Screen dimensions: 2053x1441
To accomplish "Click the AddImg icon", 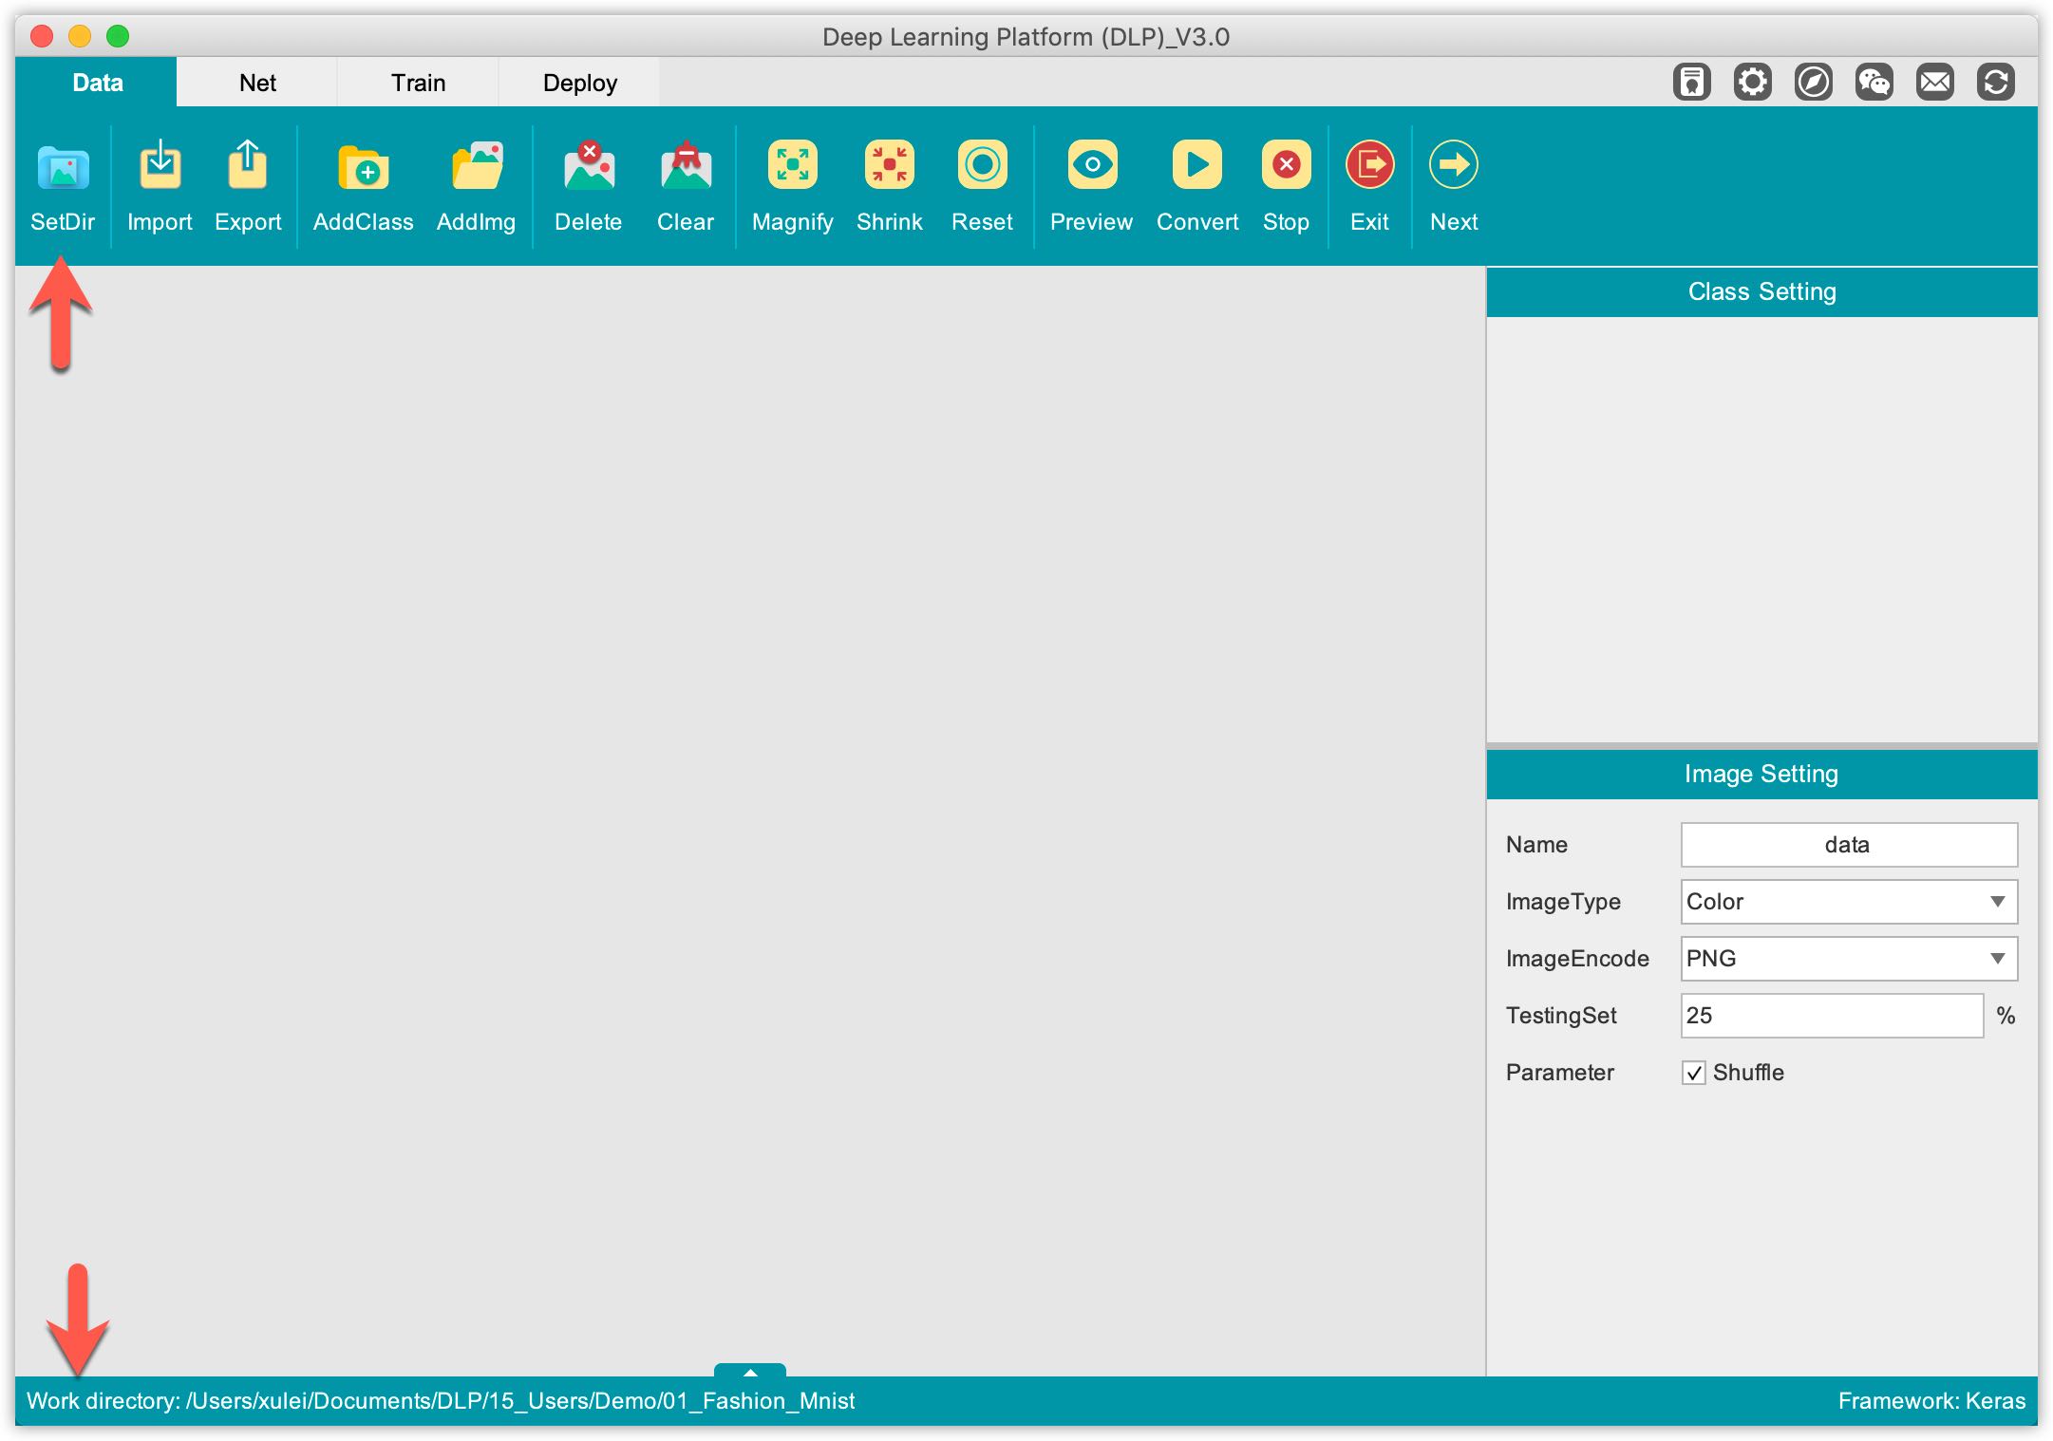I will click(x=477, y=167).
